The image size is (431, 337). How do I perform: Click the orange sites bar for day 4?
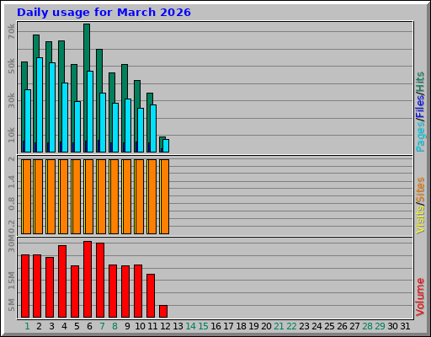coord(64,196)
